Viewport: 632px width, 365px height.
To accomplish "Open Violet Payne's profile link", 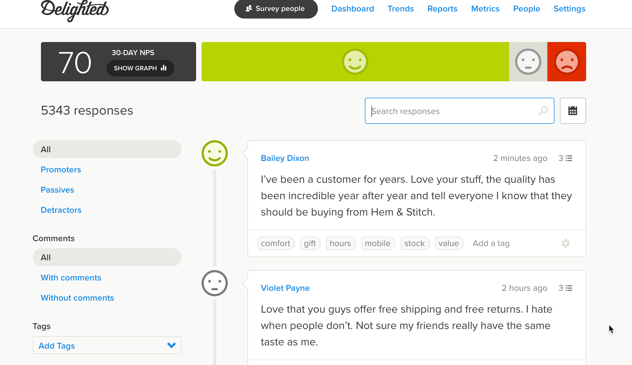I will point(285,288).
